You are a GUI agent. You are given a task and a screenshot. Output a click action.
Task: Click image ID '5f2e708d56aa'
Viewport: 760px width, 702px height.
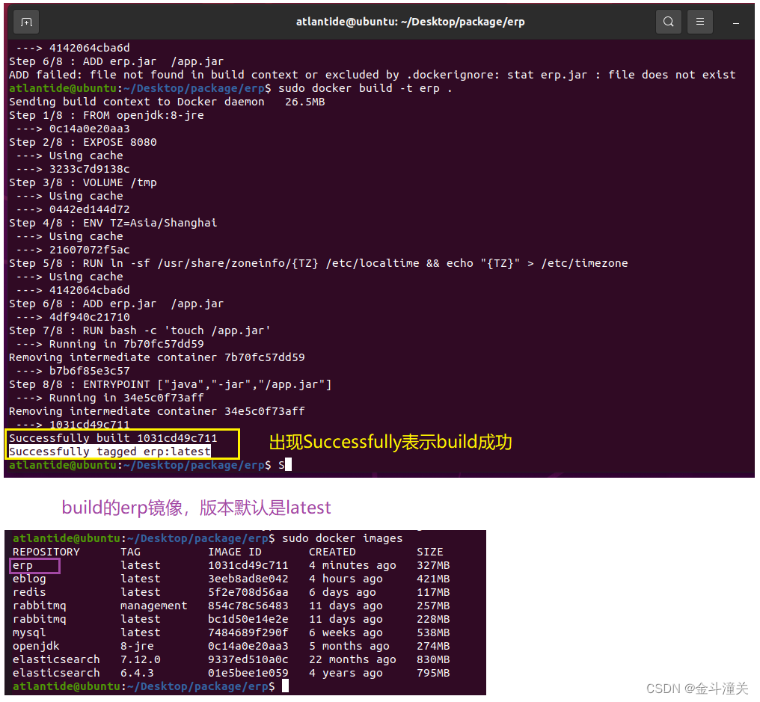coord(248,592)
